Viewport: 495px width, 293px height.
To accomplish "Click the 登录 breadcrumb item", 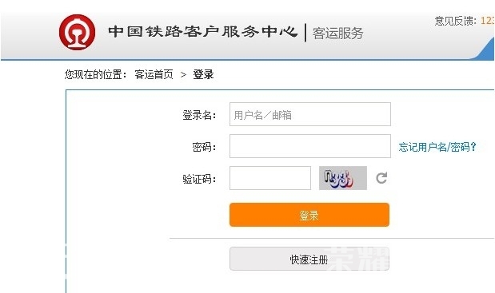I will point(203,75).
